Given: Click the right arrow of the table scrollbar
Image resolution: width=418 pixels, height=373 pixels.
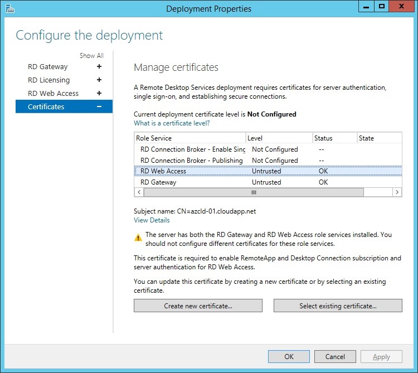Looking at the screenshot, I should 397,192.
